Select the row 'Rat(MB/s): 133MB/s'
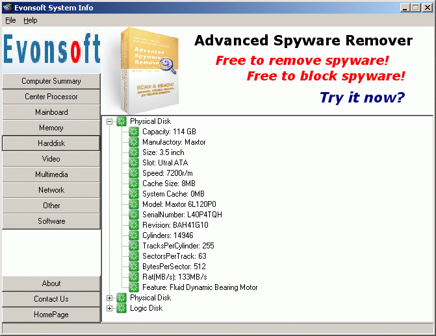 [x=175, y=277]
